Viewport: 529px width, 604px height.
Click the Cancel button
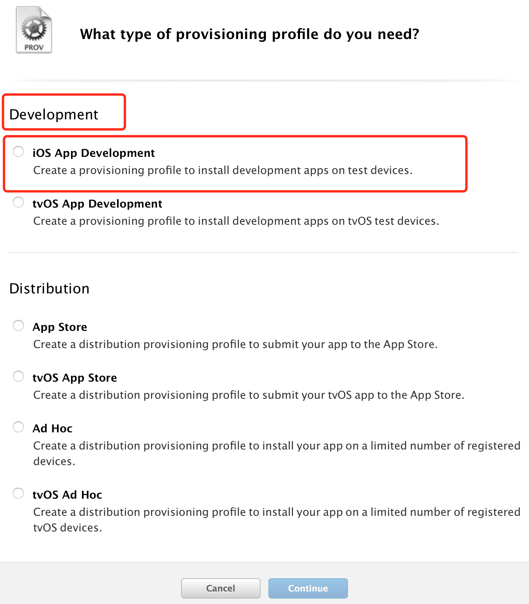(221, 588)
